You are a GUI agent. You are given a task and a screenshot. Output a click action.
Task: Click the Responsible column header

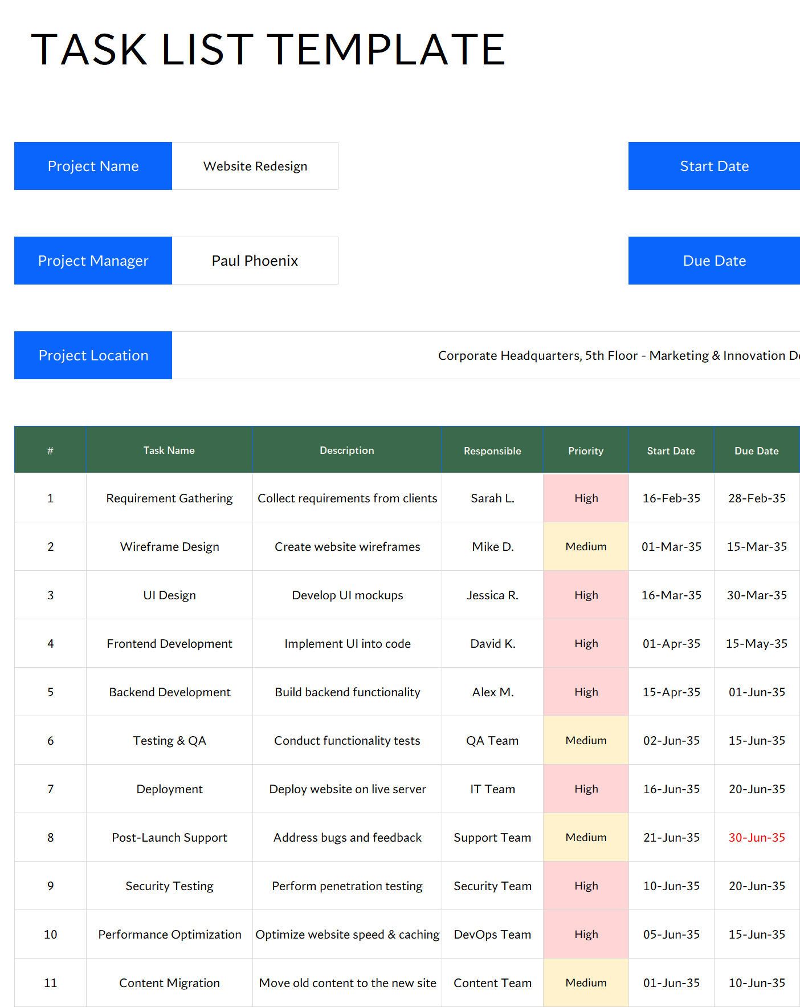point(492,450)
